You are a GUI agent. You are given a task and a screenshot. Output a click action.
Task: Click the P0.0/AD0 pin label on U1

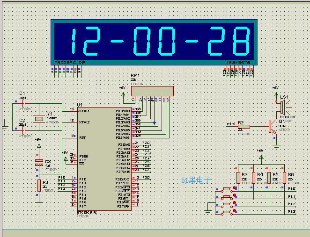click(x=123, y=111)
